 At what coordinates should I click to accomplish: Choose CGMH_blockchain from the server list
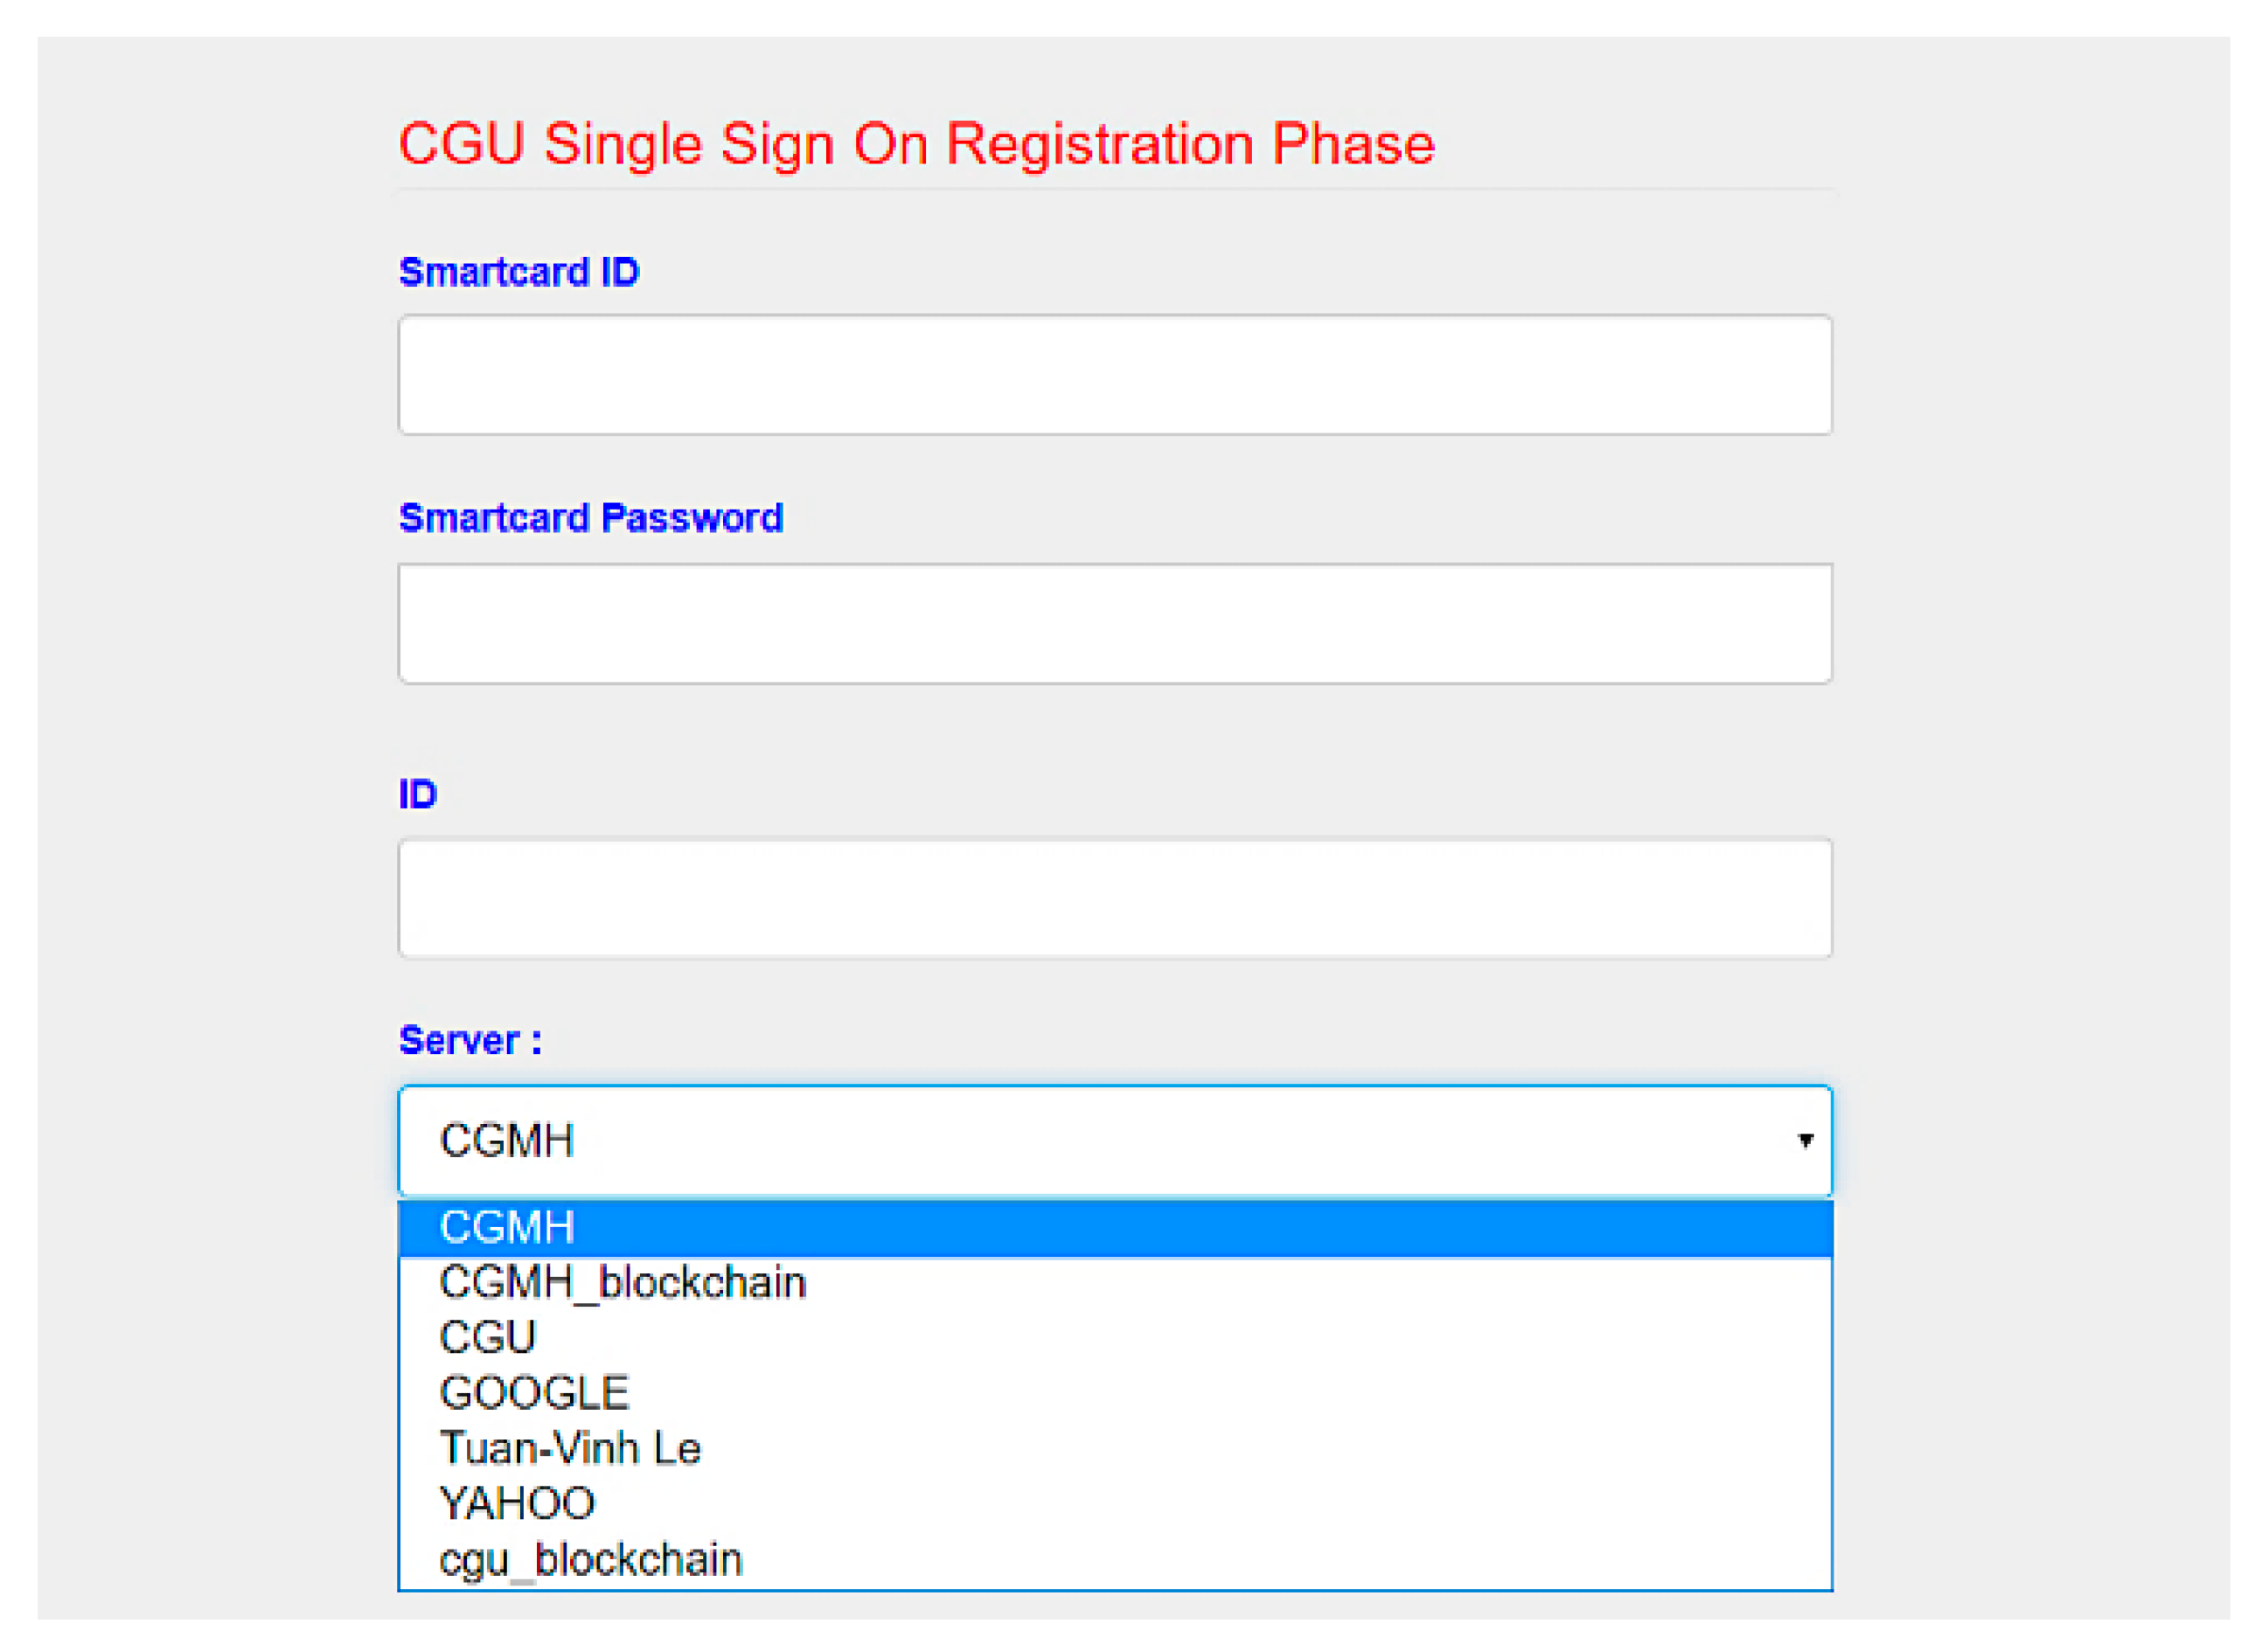click(x=622, y=1282)
